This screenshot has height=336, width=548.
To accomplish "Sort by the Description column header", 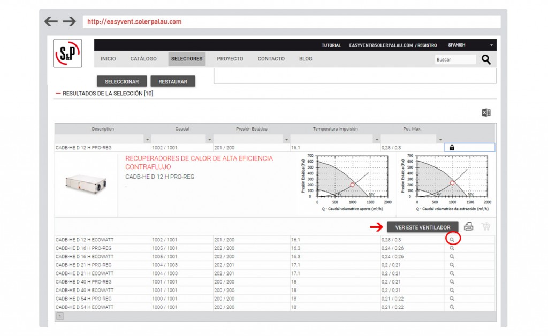I will point(103,129).
